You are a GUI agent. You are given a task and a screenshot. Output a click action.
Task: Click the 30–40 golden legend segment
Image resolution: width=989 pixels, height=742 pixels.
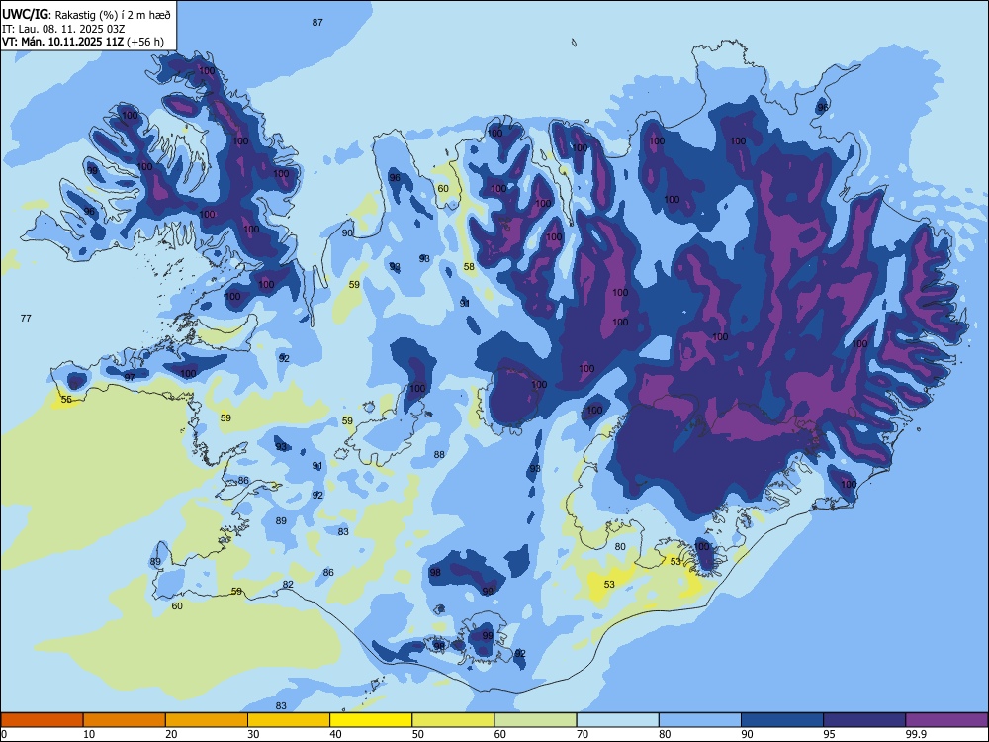tap(289, 720)
